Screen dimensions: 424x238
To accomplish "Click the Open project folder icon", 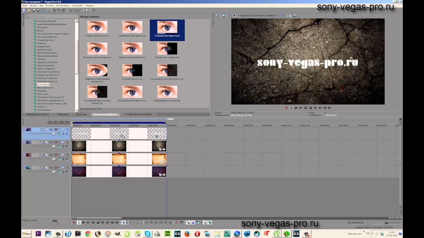I will 29,11.
